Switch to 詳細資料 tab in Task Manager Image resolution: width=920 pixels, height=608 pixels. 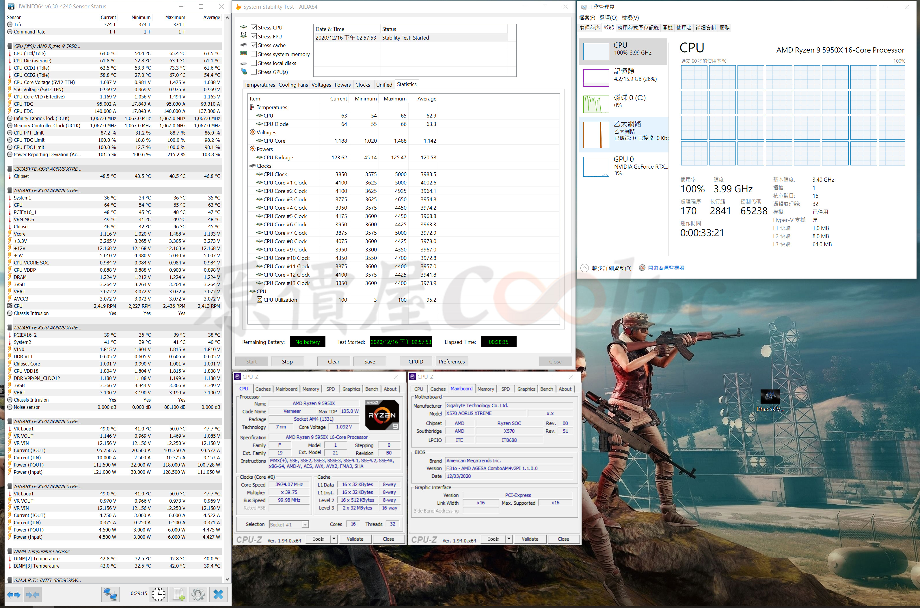(x=705, y=27)
